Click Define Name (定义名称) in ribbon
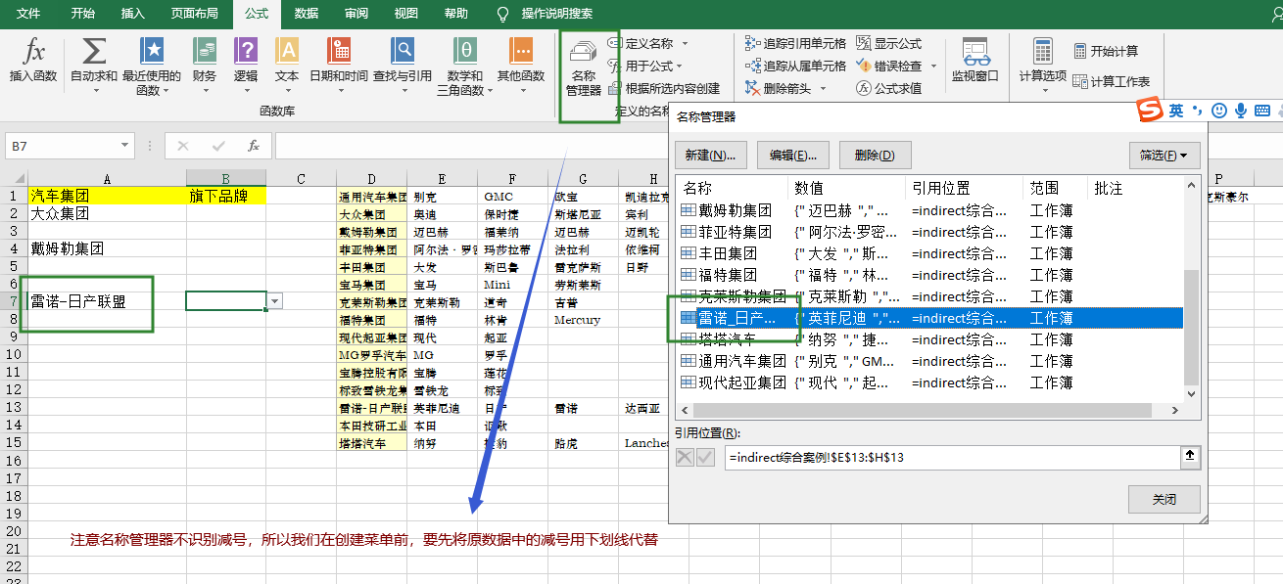Image resolution: width=1283 pixels, height=584 pixels. 649,43
